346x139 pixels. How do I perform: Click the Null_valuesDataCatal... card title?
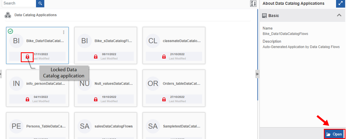(114, 84)
